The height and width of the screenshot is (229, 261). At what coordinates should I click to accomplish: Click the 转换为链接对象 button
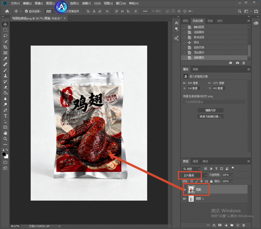pyautogui.click(x=210, y=117)
